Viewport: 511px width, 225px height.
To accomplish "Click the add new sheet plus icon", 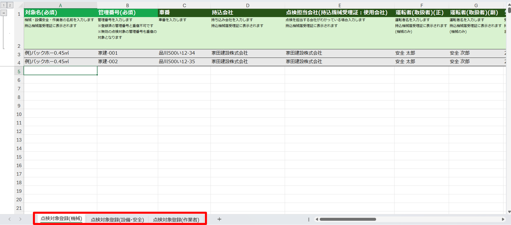I will pos(219,219).
